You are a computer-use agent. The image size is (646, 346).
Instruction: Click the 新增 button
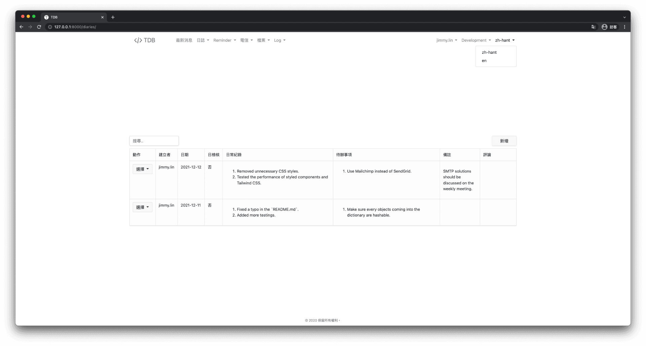tap(504, 141)
